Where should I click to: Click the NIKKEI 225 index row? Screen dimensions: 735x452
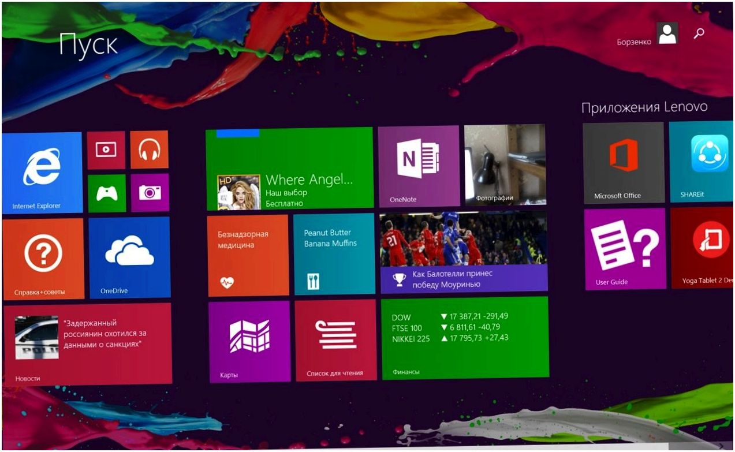(450, 338)
